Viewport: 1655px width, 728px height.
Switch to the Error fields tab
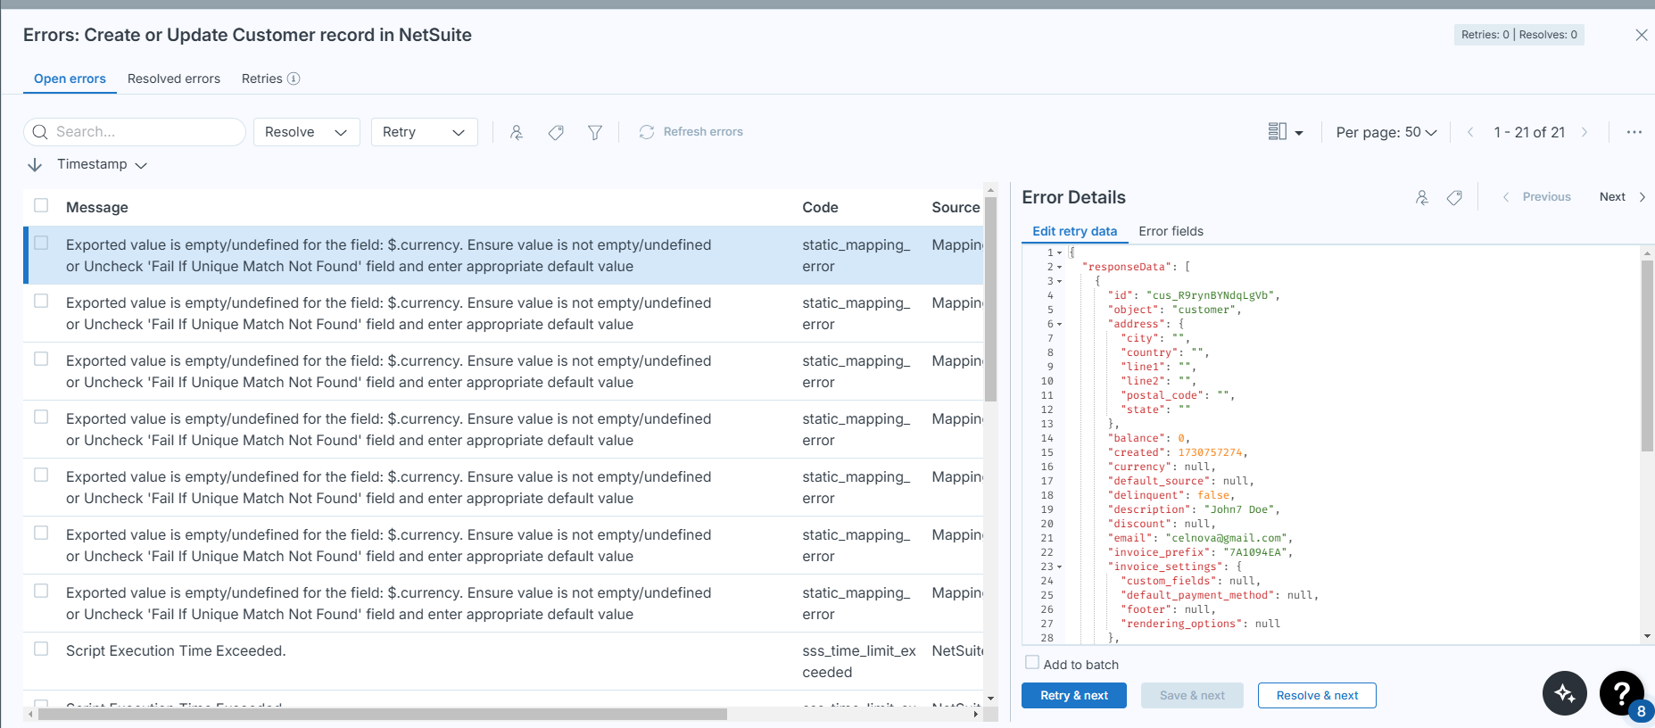coord(1171,231)
